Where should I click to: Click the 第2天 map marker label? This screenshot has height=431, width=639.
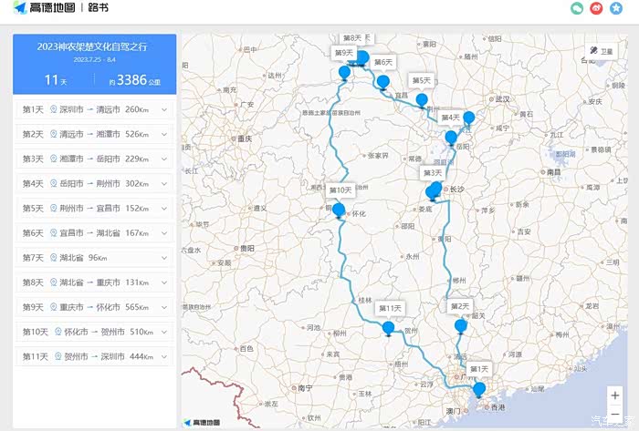[460, 306]
